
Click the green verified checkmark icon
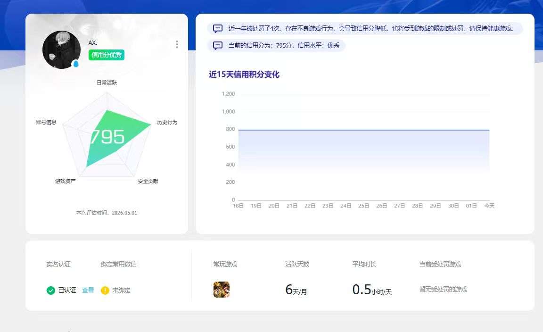click(51, 290)
